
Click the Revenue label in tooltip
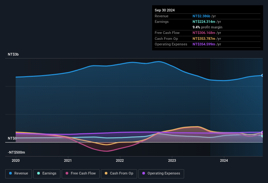tap(162, 16)
